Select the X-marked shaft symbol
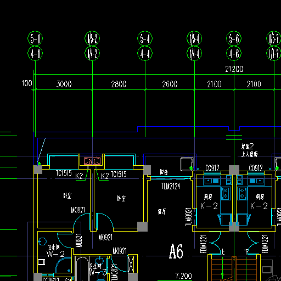The image size is (281, 281). point(131,264)
